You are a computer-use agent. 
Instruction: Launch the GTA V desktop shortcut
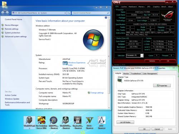tap(89, 123)
